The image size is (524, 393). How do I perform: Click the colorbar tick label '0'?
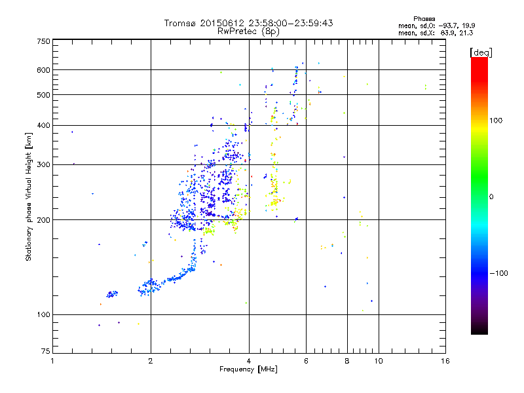(x=491, y=197)
